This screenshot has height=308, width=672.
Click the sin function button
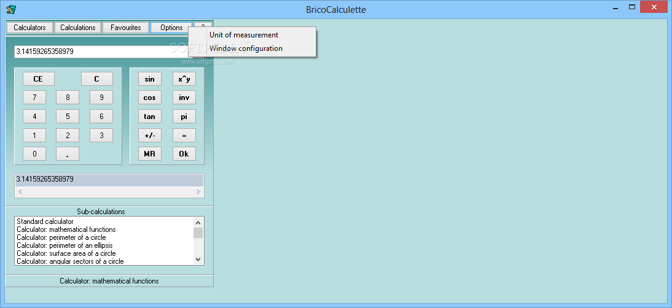tap(149, 79)
